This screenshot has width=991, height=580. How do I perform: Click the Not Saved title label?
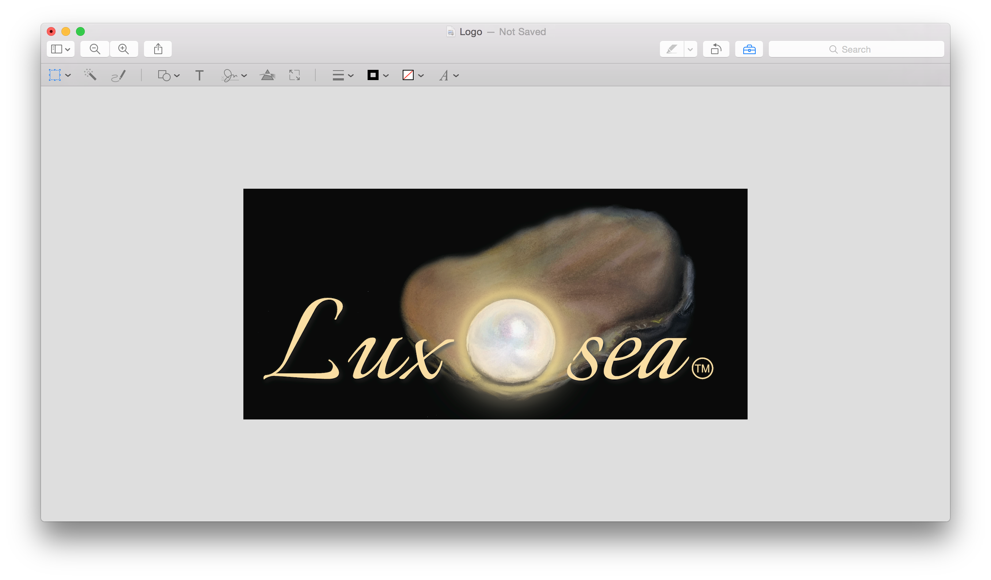tap(522, 32)
